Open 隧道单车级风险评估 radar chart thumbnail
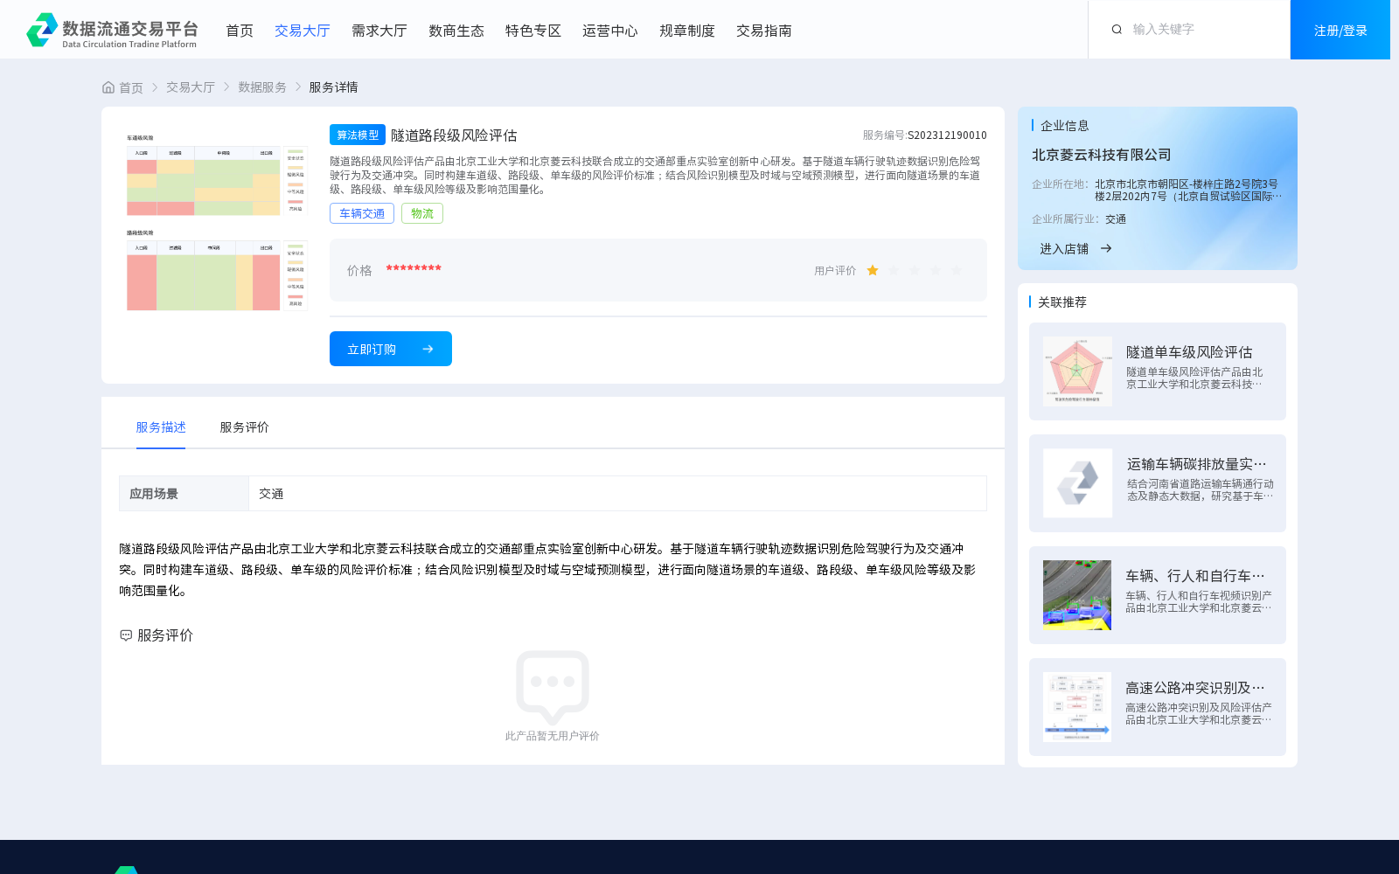The height and width of the screenshot is (874, 1399). tap(1077, 371)
